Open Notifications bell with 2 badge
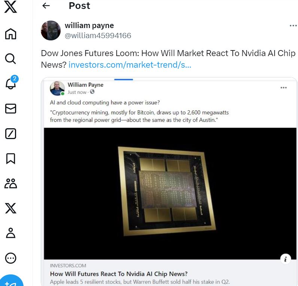The width and height of the screenshot is (298, 286). [11, 82]
